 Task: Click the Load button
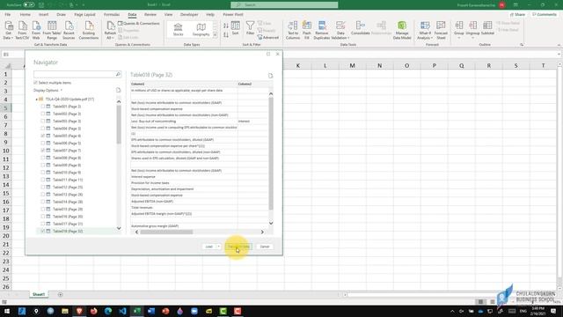point(209,247)
